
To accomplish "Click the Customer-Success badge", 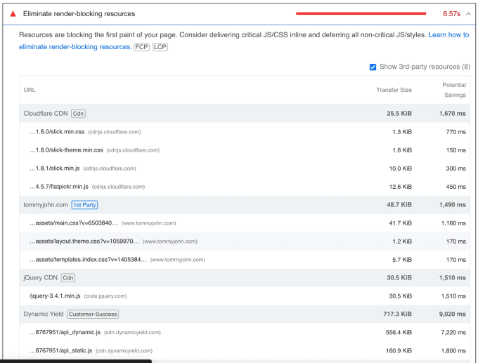I will [93, 314].
